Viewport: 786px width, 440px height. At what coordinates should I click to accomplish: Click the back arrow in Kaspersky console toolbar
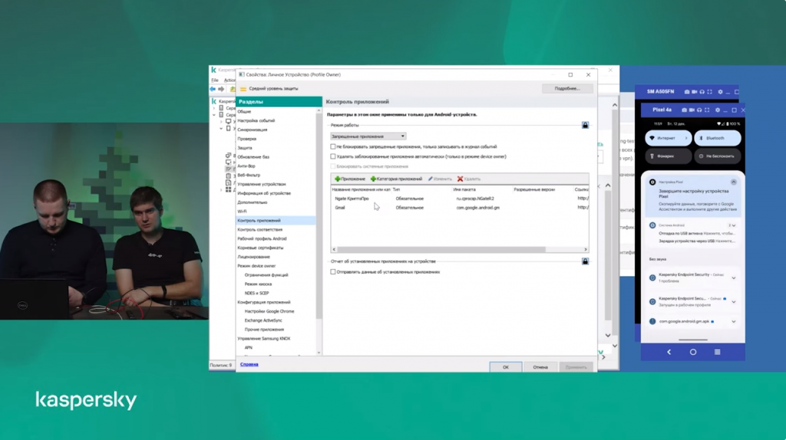213,89
